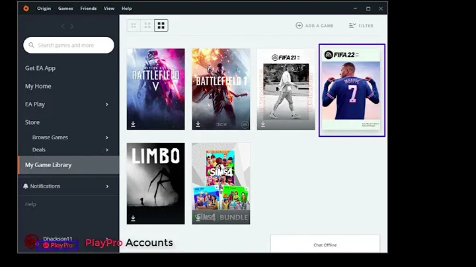
Task: Click the forward navigation arrow
Action: point(73,26)
